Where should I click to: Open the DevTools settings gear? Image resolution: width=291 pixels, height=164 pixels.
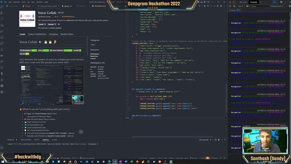(281, 2)
